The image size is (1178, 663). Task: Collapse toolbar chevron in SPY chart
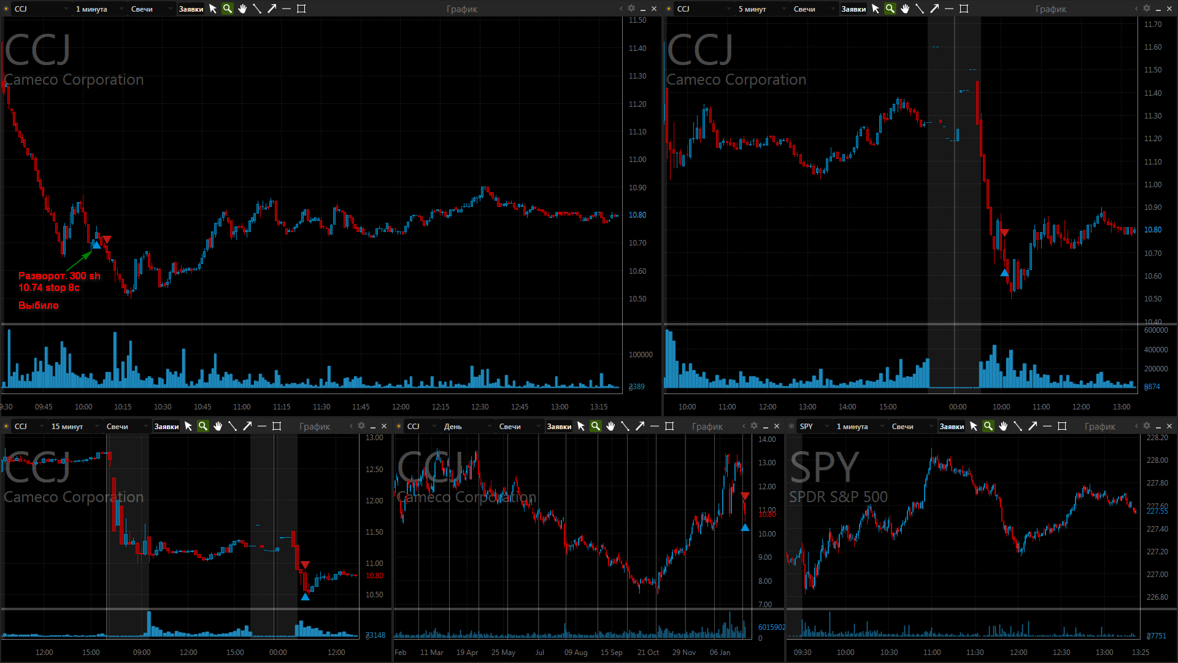tap(1136, 426)
